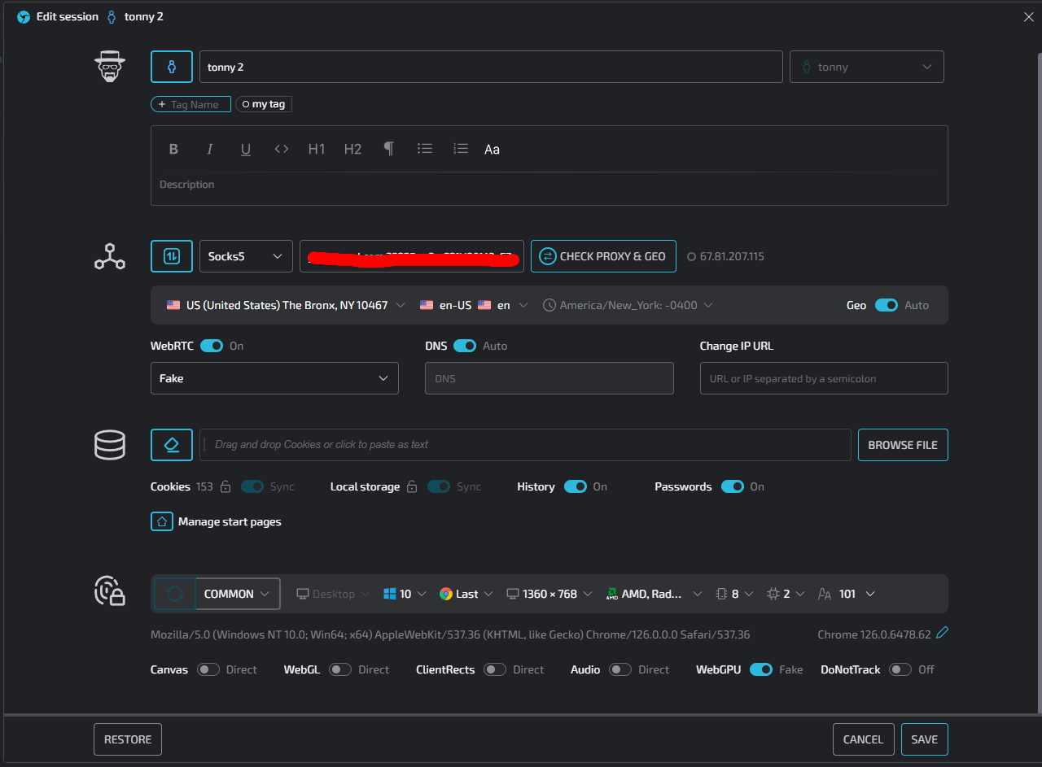1042x767 pixels.
Task: Open the Socks5 proxy type dropdown
Action: 245,256
